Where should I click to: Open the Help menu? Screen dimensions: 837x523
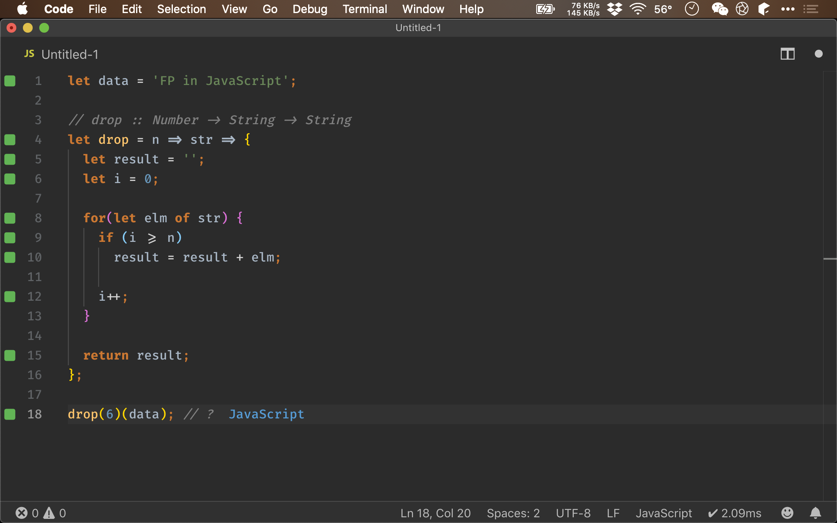471,9
